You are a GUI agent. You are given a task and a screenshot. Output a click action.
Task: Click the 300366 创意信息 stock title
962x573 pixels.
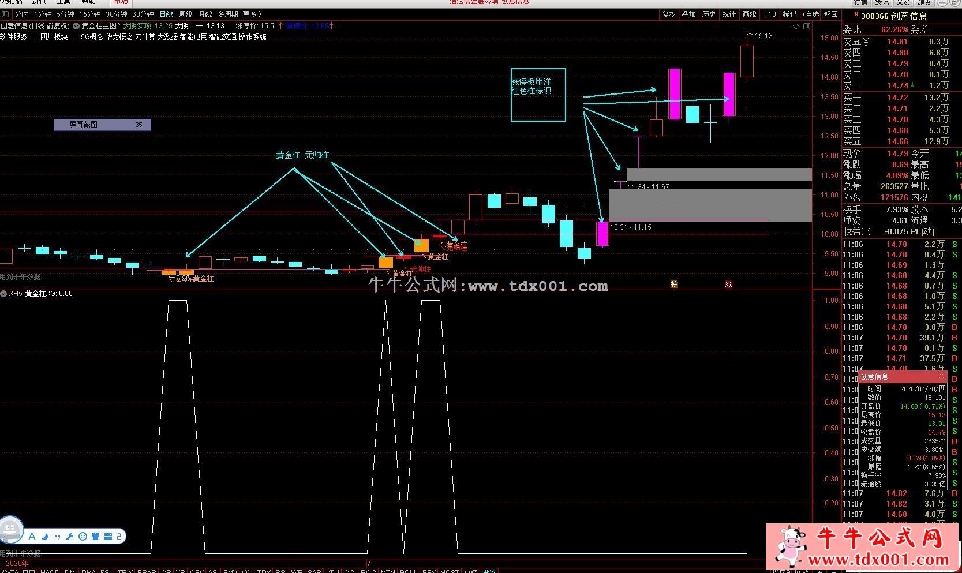tap(894, 16)
